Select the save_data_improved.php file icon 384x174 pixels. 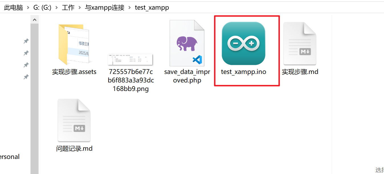(187, 43)
